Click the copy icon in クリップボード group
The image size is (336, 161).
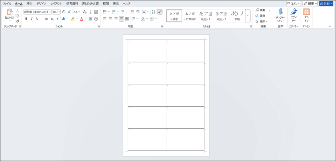[x=18, y=16]
